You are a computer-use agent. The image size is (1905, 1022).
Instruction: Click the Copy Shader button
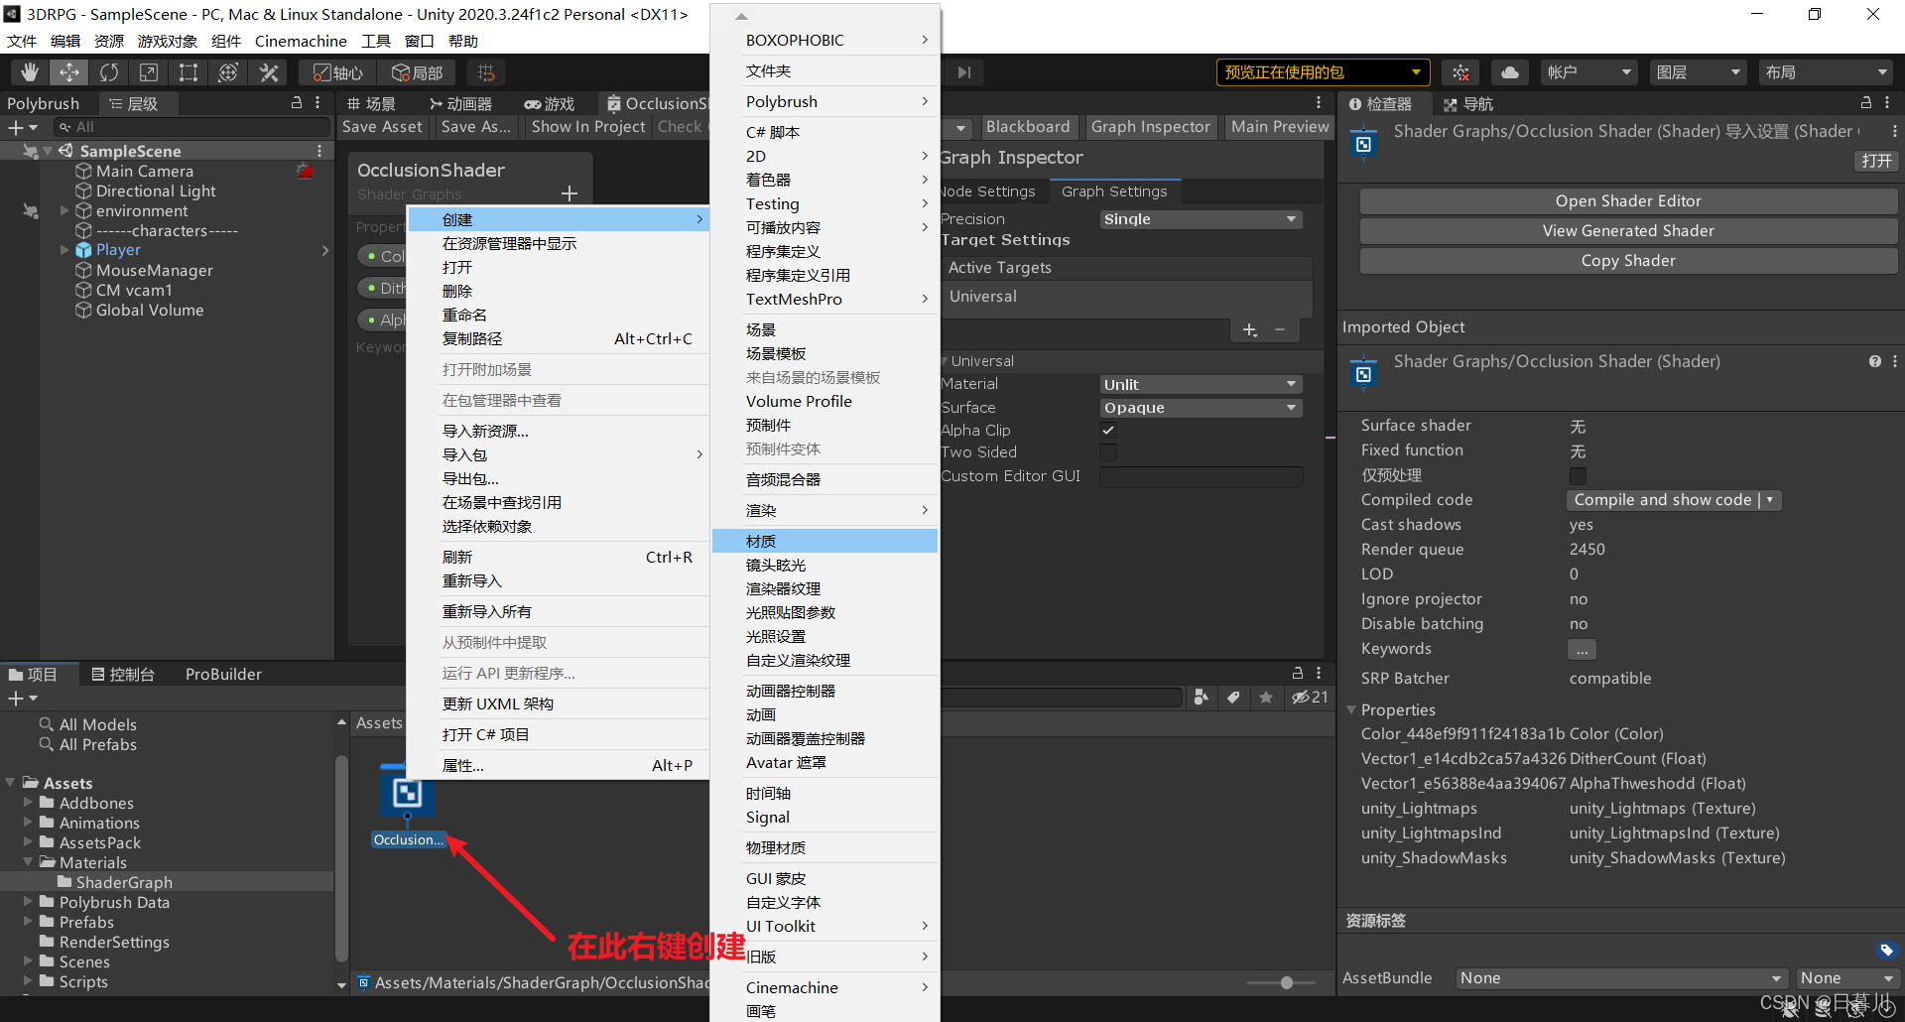1628,261
